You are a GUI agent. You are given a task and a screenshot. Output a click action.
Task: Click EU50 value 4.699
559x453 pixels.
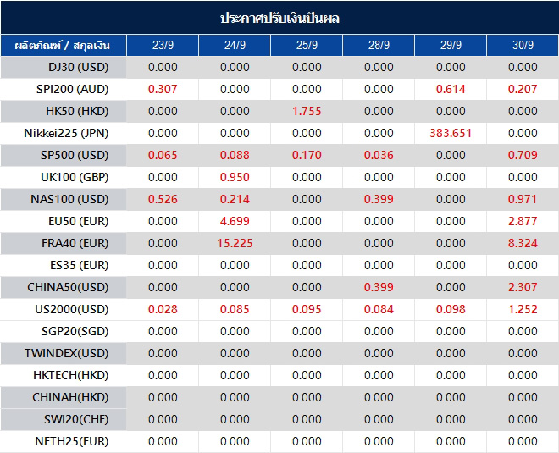[235, 221]
